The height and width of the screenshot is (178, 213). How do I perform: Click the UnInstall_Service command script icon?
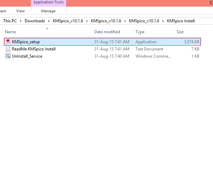coord(8,56)
